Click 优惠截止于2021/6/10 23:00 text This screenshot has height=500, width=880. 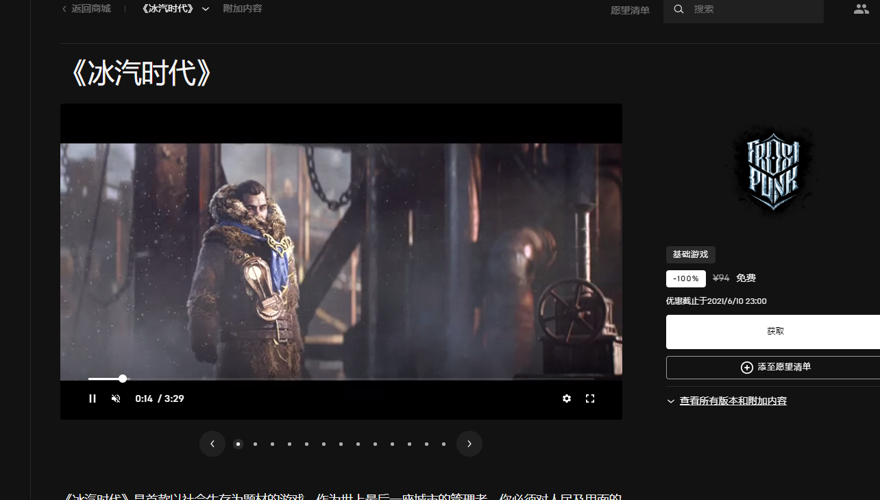click(716, 301)
